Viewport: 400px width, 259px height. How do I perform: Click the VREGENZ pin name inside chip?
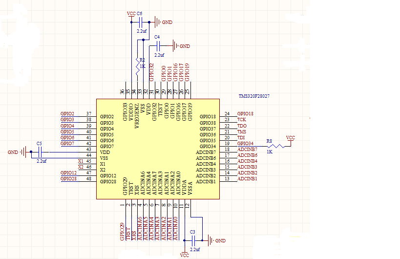coord(137,116)
